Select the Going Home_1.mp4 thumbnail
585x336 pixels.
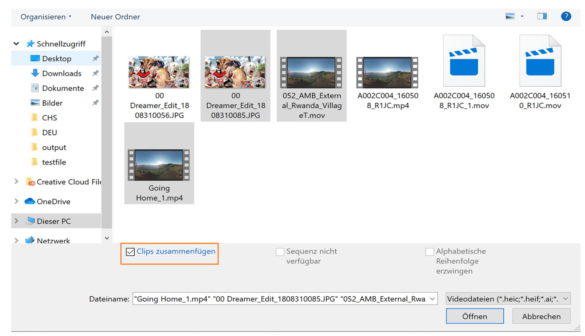point(159,165)
